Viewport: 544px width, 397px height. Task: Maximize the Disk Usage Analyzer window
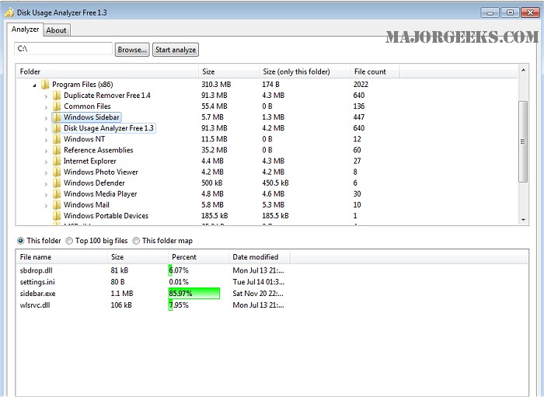click(x=510, y=13)
